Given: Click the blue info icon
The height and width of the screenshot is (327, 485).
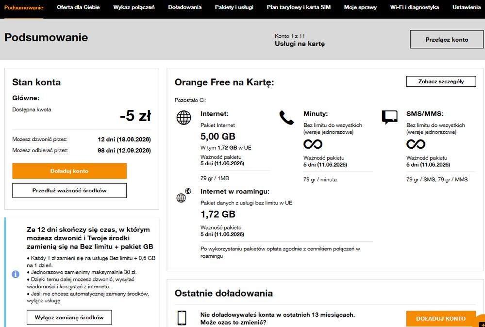Looking at the screenshot, I should (16, 274).
